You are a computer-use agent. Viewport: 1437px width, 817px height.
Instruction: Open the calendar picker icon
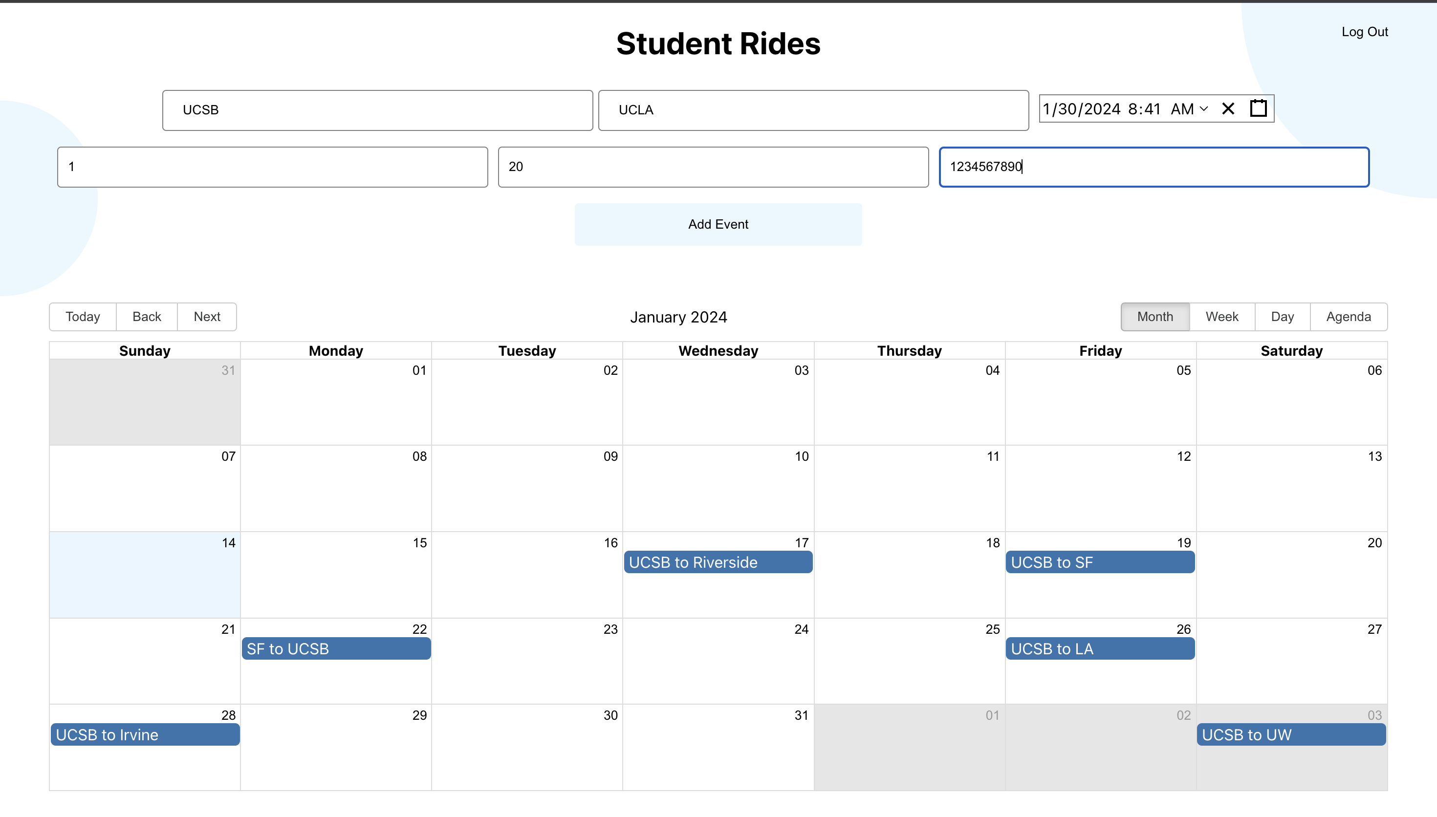(1258, 108)
